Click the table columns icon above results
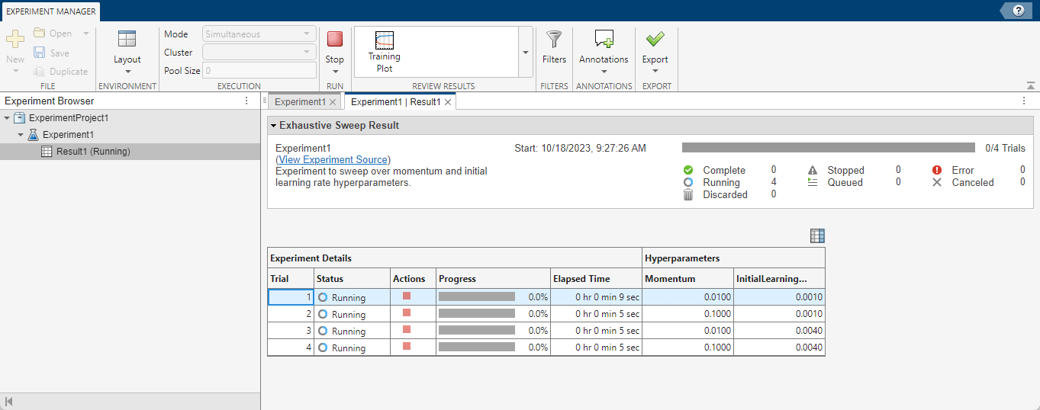The height and width of the screenshot is (410, 1040). click(x=817, y=236)
